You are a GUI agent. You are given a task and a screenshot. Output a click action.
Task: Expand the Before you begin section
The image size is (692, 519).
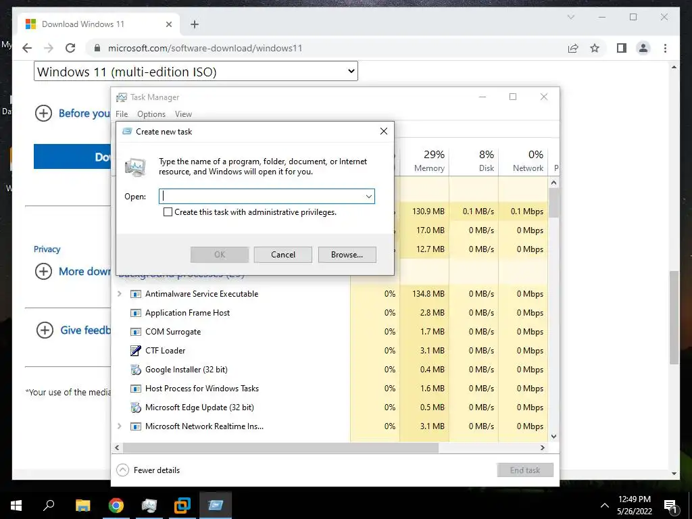click(43, 114)
